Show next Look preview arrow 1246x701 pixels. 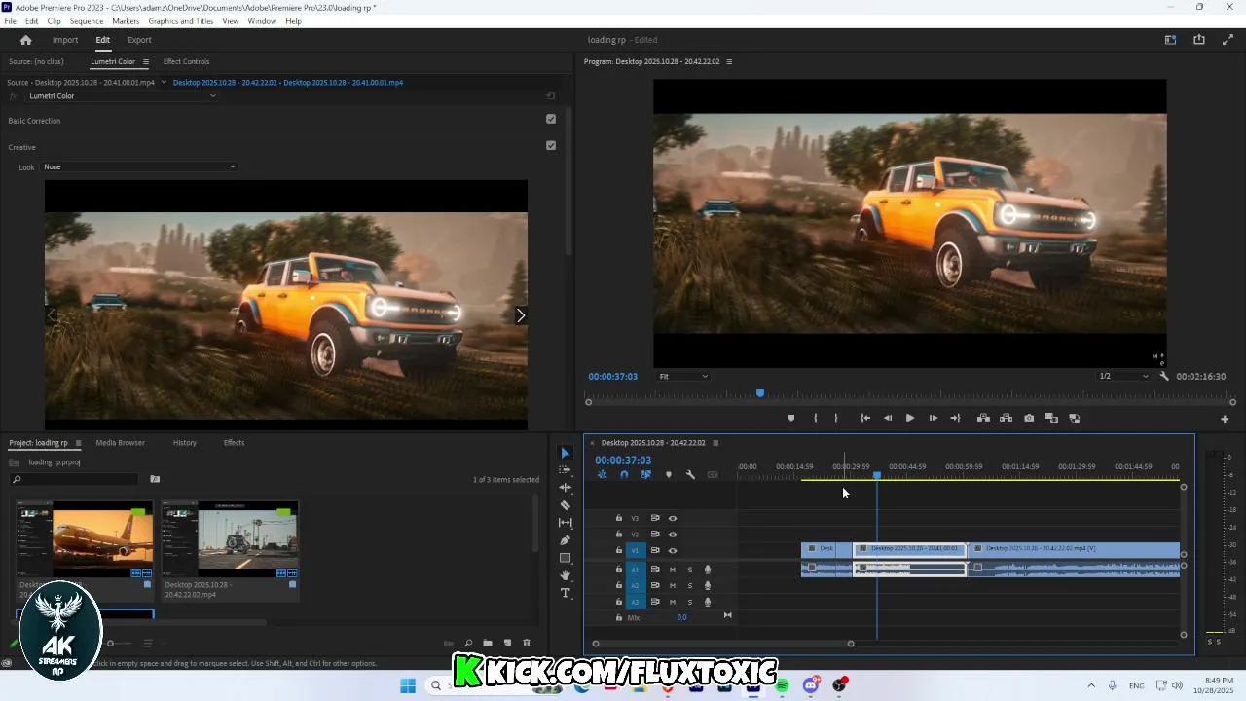pos(520,315)
